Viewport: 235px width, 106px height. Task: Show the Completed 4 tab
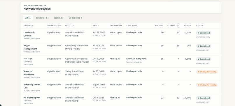(75, 18)
